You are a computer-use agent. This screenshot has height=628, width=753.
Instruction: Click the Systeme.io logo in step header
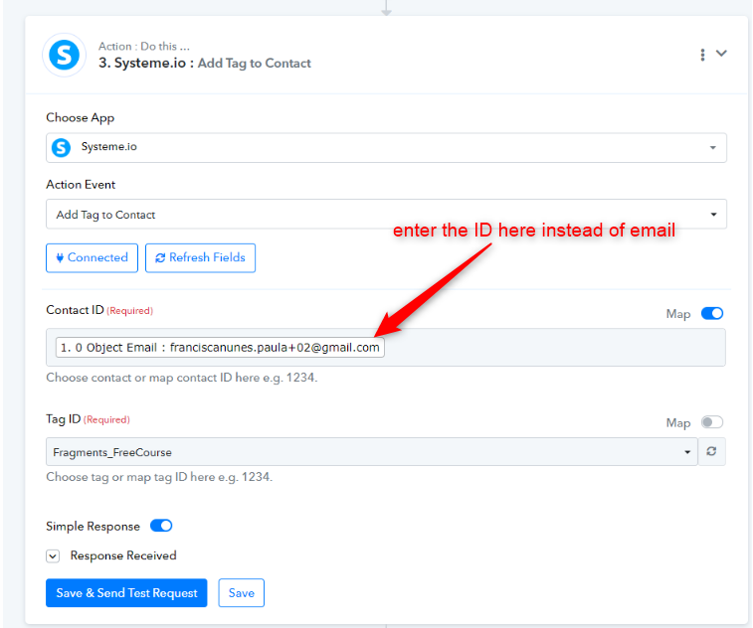click(65, 55)
